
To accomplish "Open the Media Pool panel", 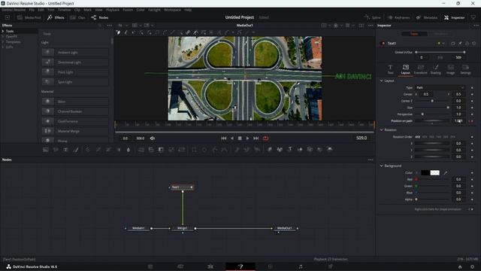I will point(29,17).
